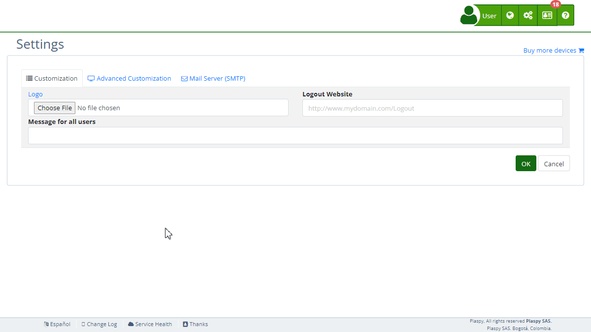Image resolution: width=591 pixels, height=332 pixels.
Task: Follow the Buy more devices link
Action: (550, 51)
